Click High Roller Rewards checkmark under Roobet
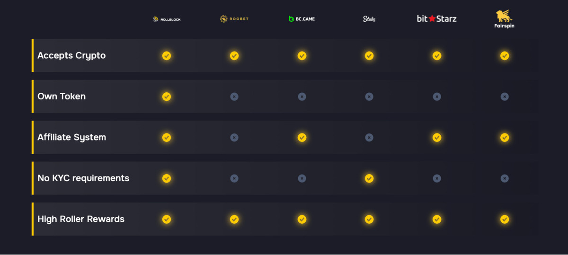Screen dimensions: 568x255 point(234,220)
